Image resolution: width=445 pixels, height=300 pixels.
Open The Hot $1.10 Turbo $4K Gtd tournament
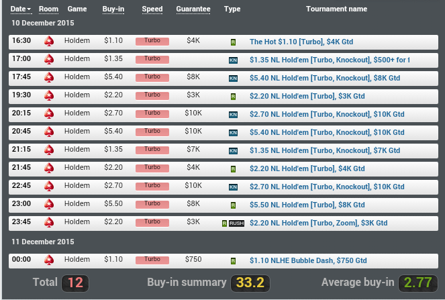click(x=301, y=42)
